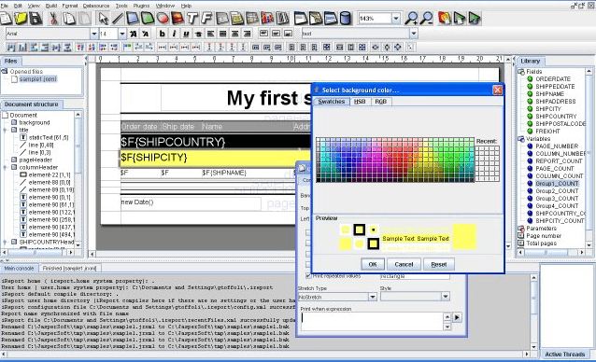Select the Barcode tool icon

[282, 19]
